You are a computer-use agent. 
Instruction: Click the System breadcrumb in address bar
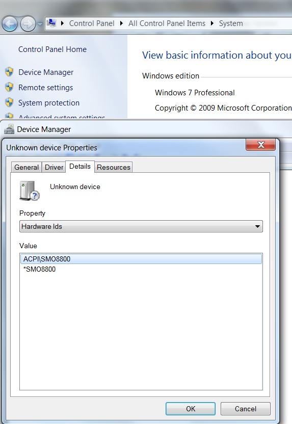pyautogui.click(x=231, y=23)
